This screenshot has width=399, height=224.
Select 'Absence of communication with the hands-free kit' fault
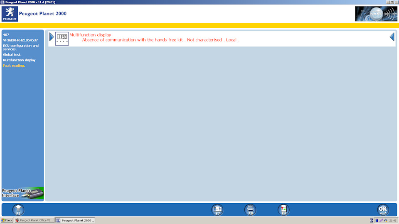132,40
